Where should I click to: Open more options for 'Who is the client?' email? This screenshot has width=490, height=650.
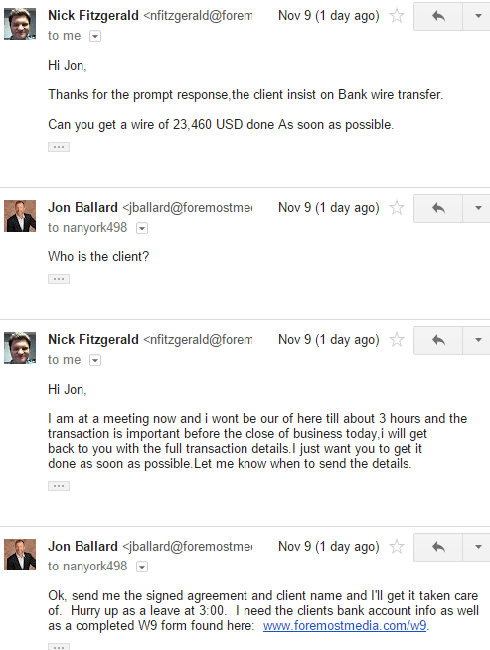pos(477,208)
